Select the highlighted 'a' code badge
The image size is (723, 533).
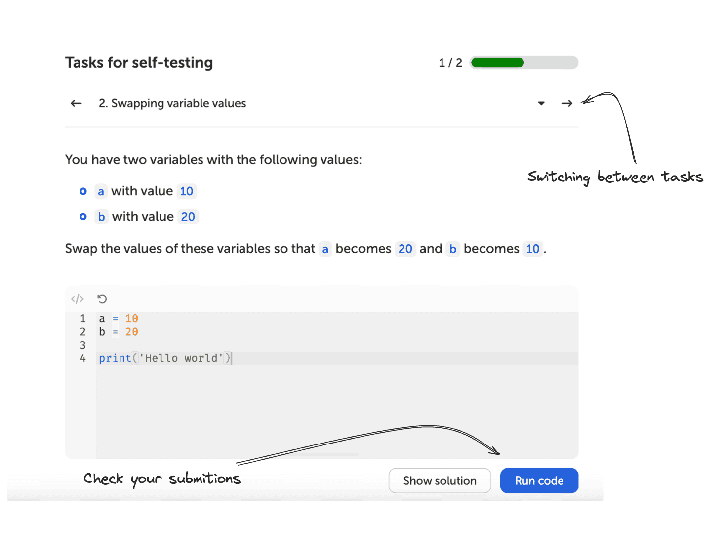coord(101,191)
